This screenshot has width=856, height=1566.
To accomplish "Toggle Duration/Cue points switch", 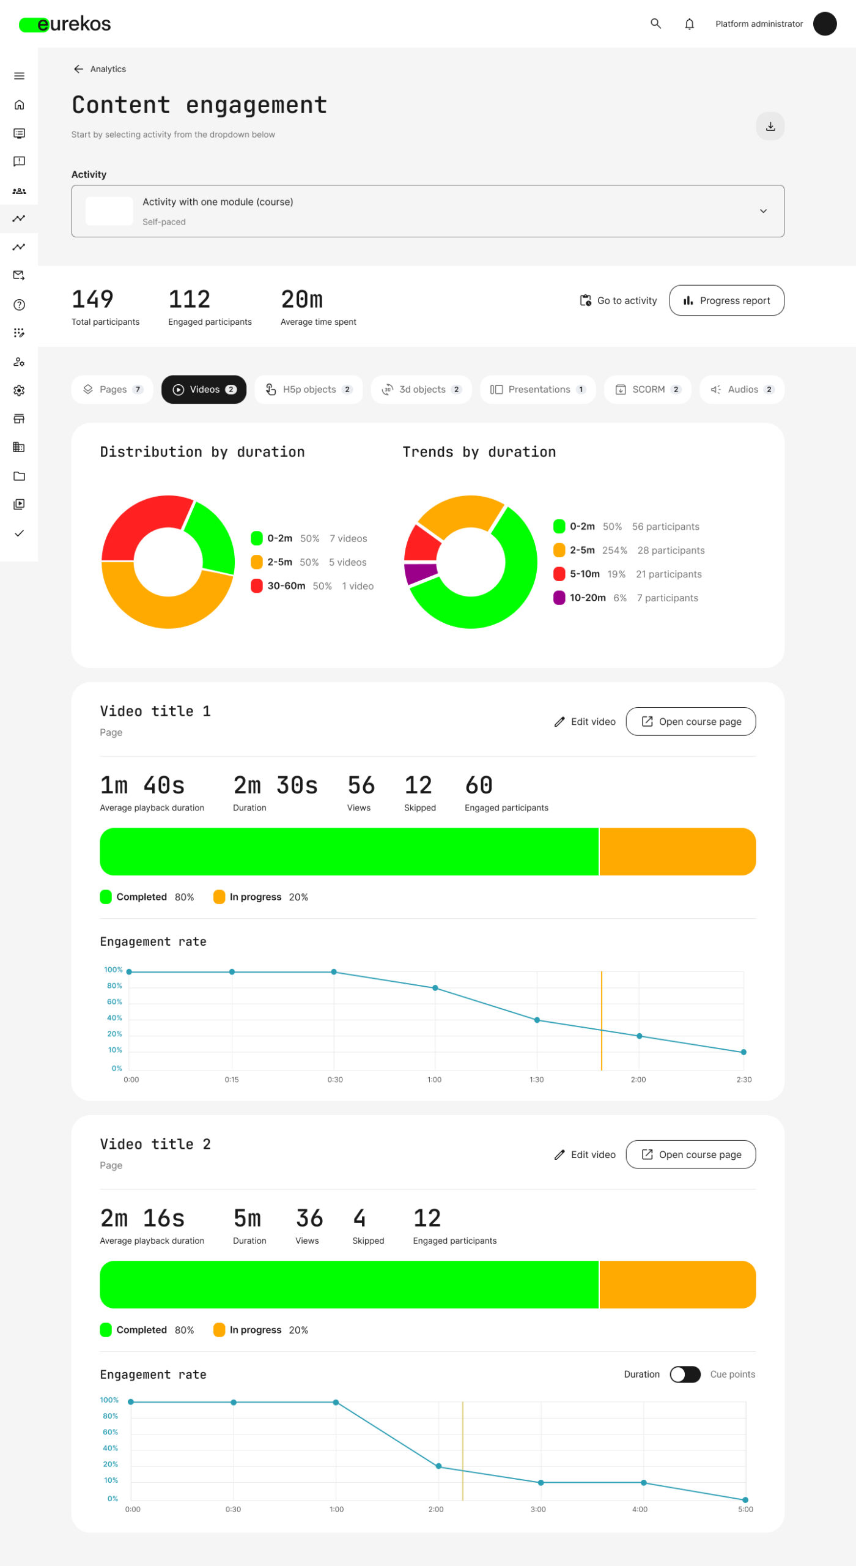I will pos(684,1374).
